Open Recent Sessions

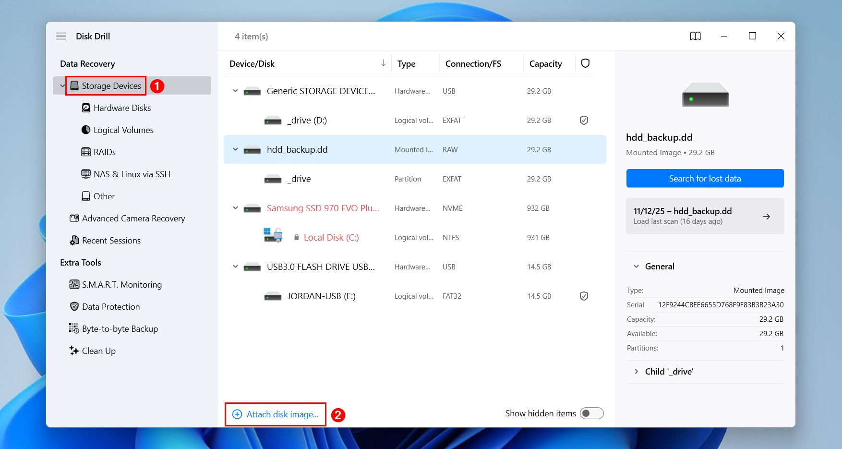111,240
